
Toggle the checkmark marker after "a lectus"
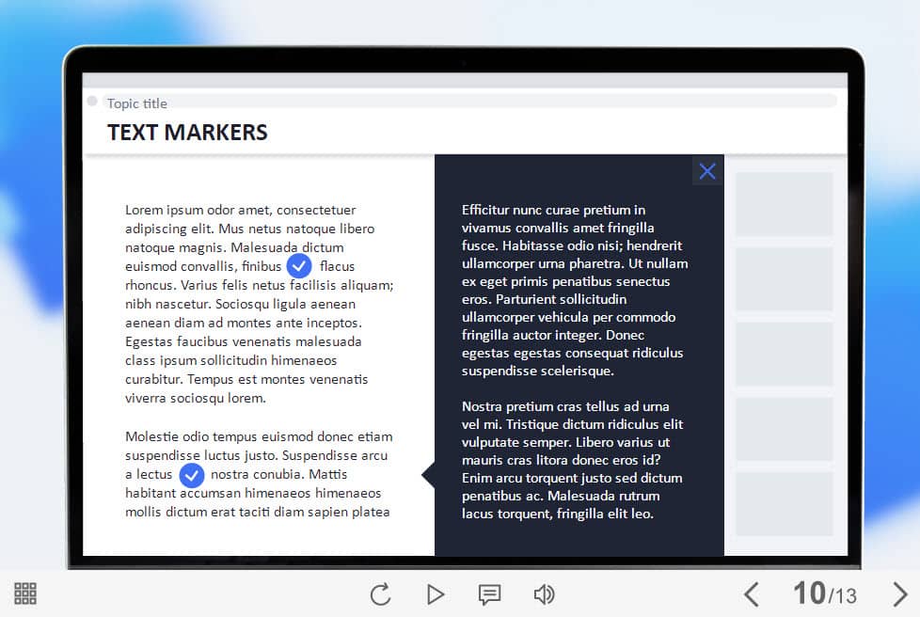coord(192,475)
